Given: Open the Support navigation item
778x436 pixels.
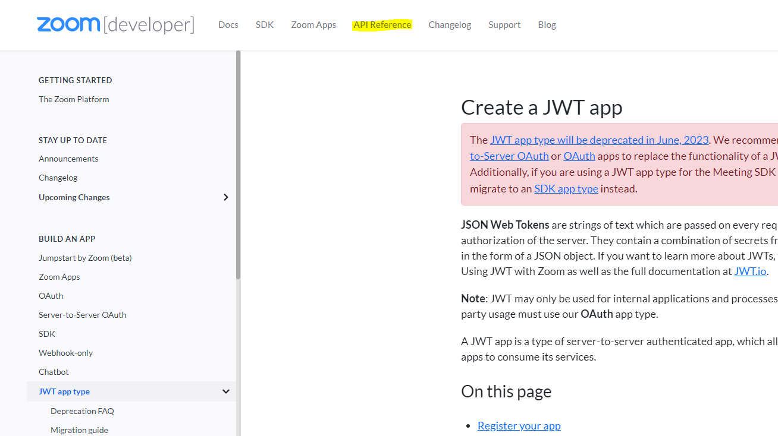Looking at the screenshot, I should (x=504, y=24).
